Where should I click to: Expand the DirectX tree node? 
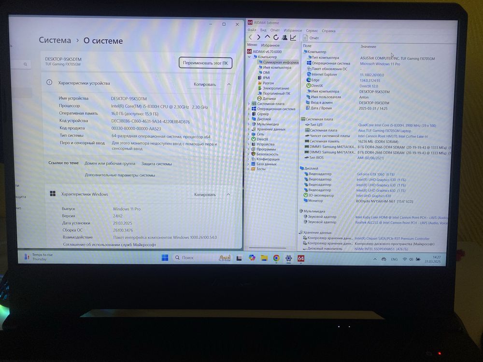click(249, 139)
